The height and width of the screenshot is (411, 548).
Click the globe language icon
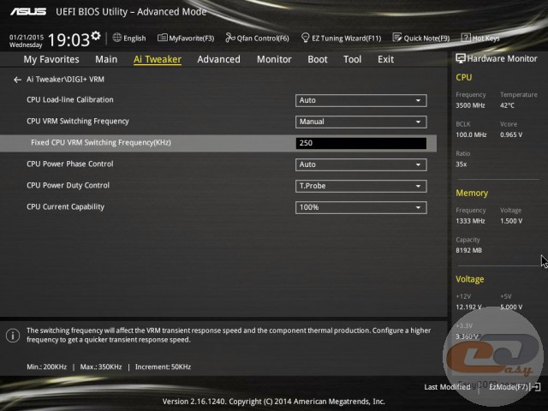pos(117,38)
